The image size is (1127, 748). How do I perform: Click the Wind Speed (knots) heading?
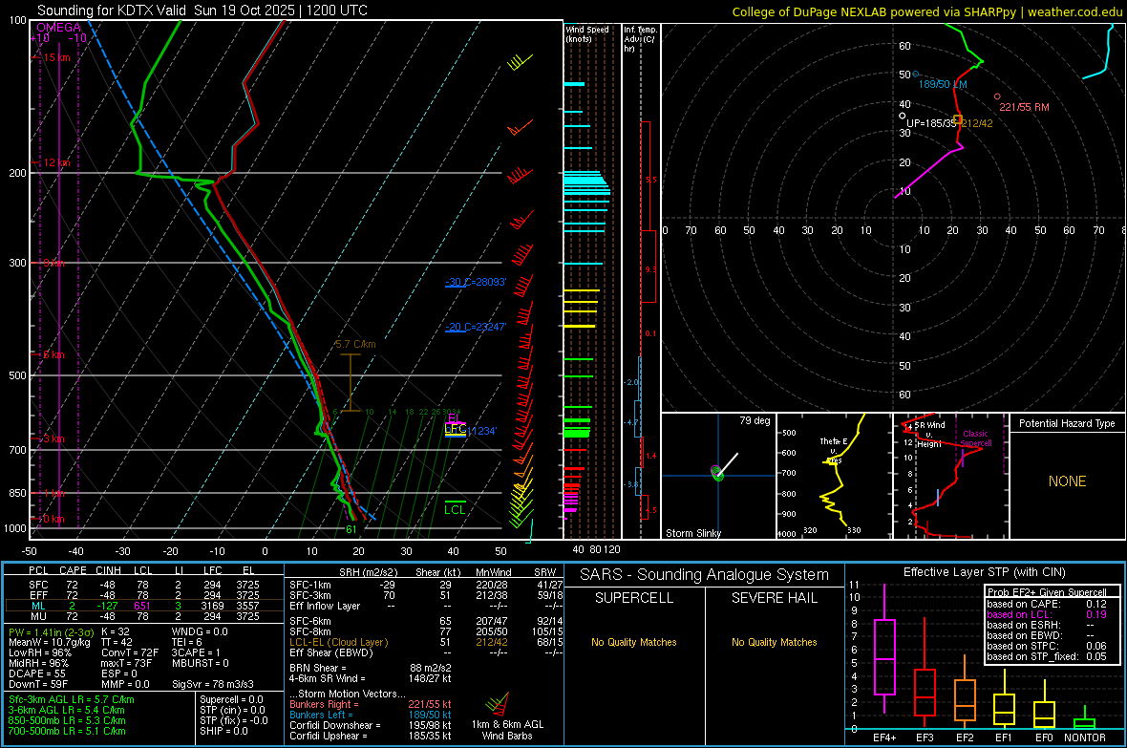tap(586, 33)
